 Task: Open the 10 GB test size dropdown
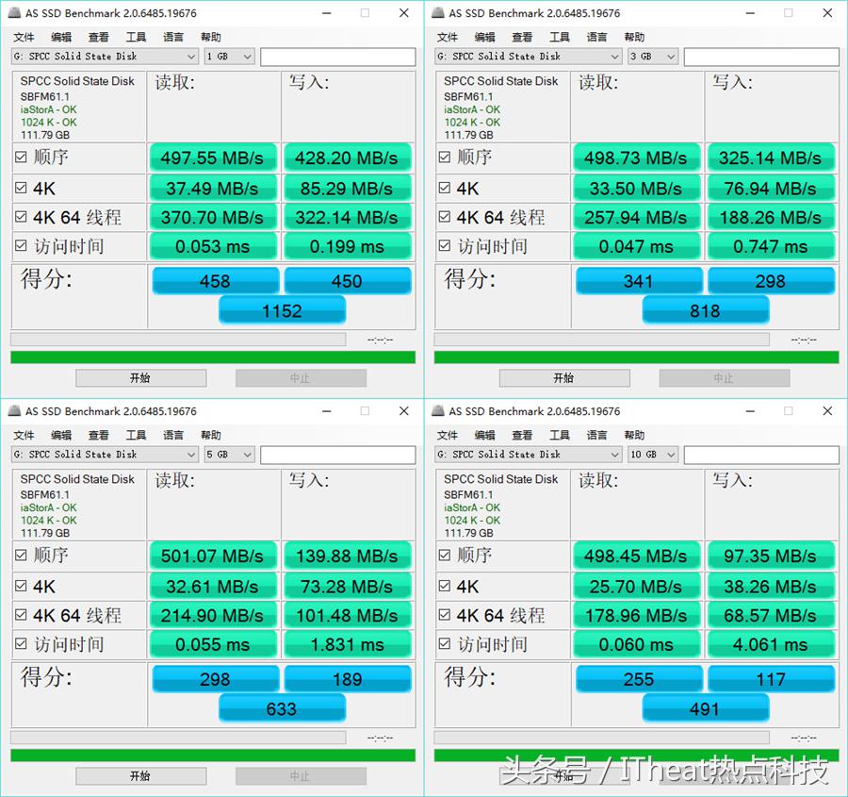[653, 455]
